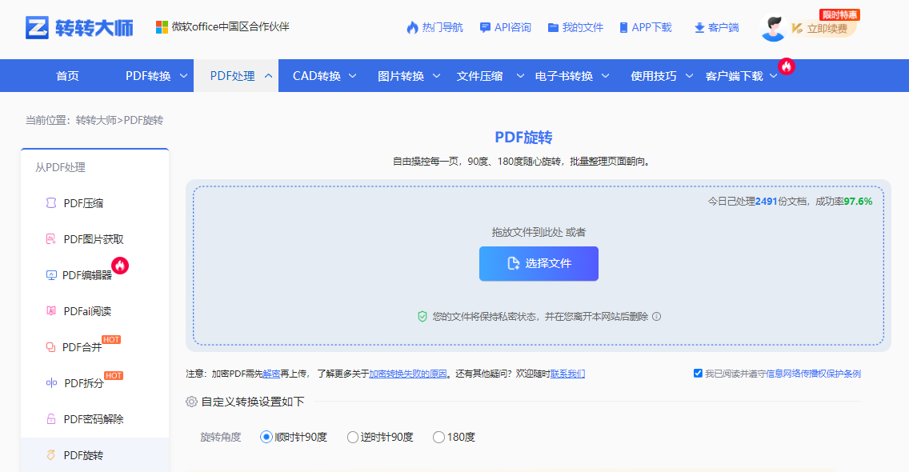The width and height of the screenshot is (909, 472).
Task: Click the 限时特惠 promo badge
Action: (839, 14)
